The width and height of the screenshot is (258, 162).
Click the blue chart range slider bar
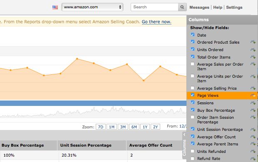pos(93,103)
